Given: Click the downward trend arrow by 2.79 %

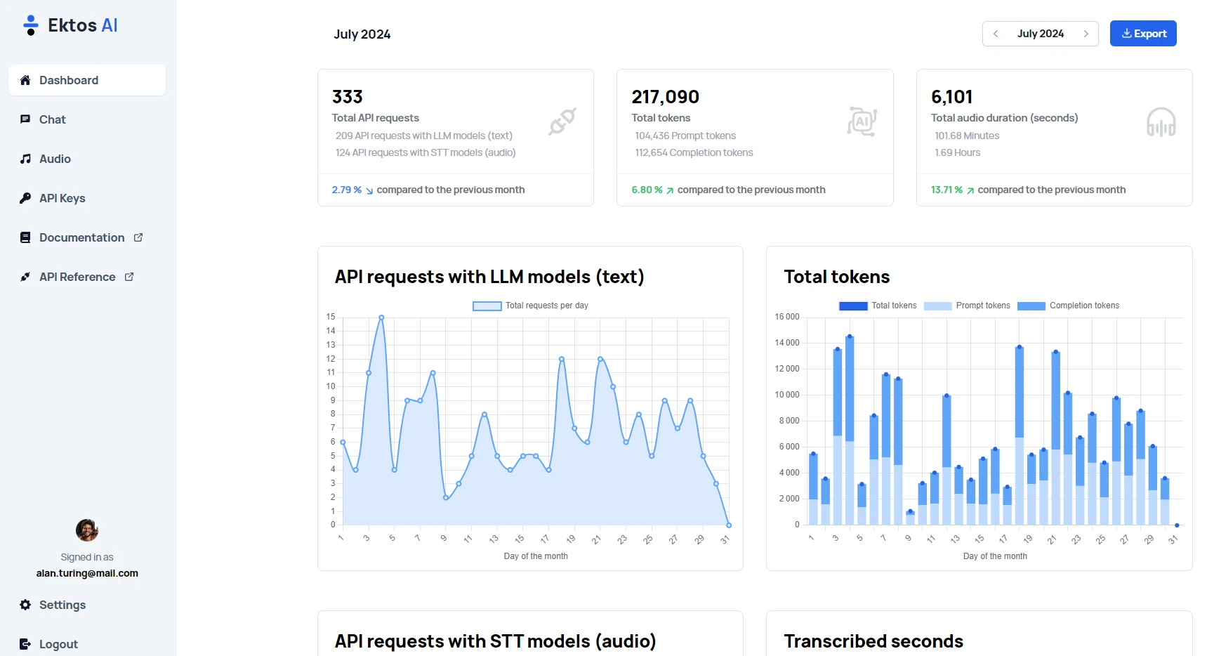Looking at the screenshot, I should pos(369,190).
